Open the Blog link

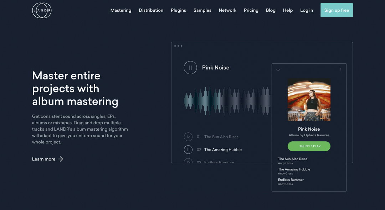pos(271,10)
